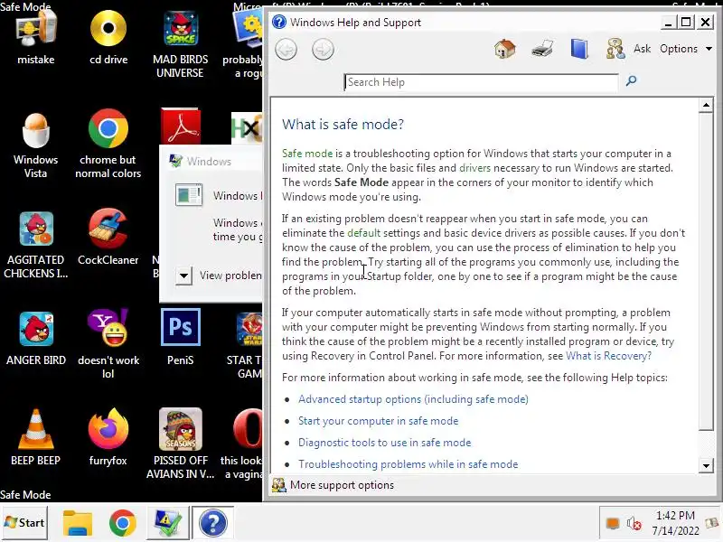Open 'Diagnostic tools to use in safe mode' link

(x=385, y=443)
